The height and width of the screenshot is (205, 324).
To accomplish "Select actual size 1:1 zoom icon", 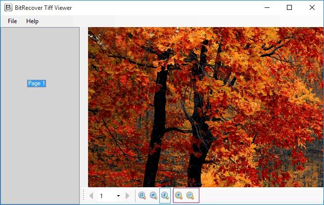I will pos(165,195).
